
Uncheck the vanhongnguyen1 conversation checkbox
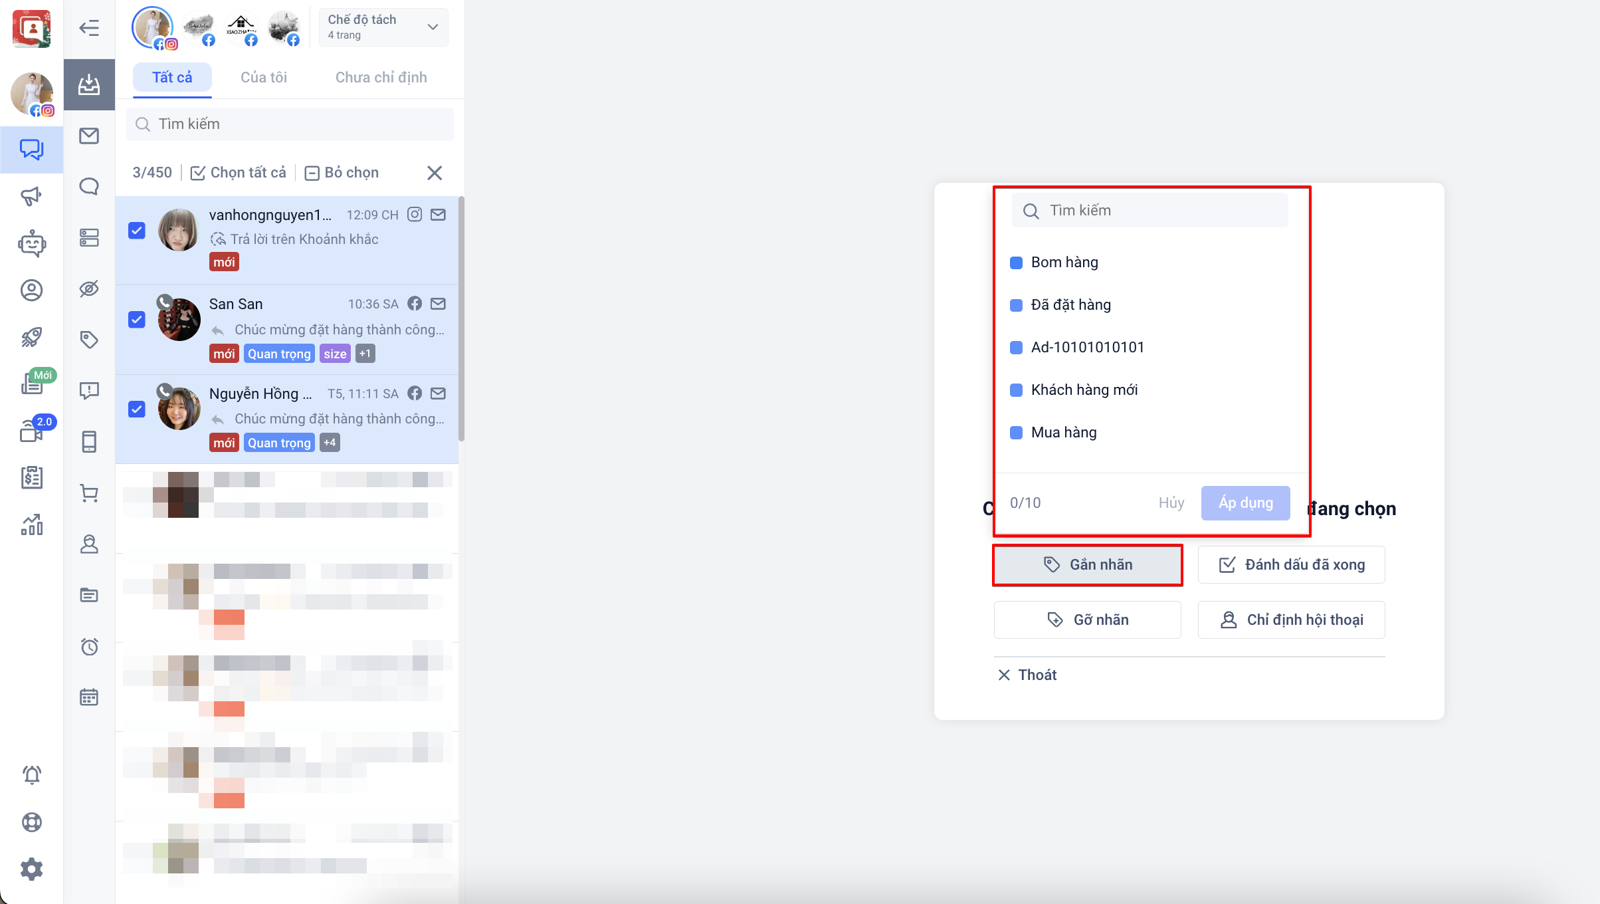click(137, 231)
